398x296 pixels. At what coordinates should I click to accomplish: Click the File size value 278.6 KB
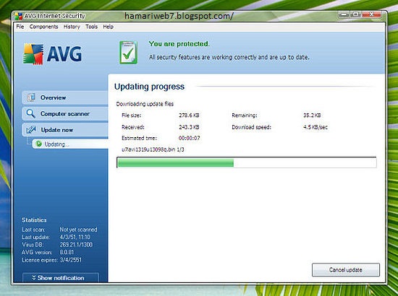189,116
